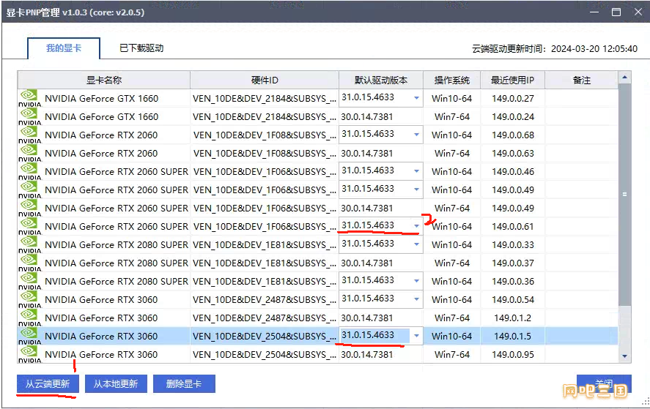The height and width of the screenshot is (409, 650).
Task: Click the scrollbar up arrow
Action: click(624, 78)
